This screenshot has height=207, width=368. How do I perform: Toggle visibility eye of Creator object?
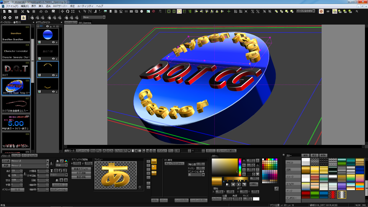(53, 92)
